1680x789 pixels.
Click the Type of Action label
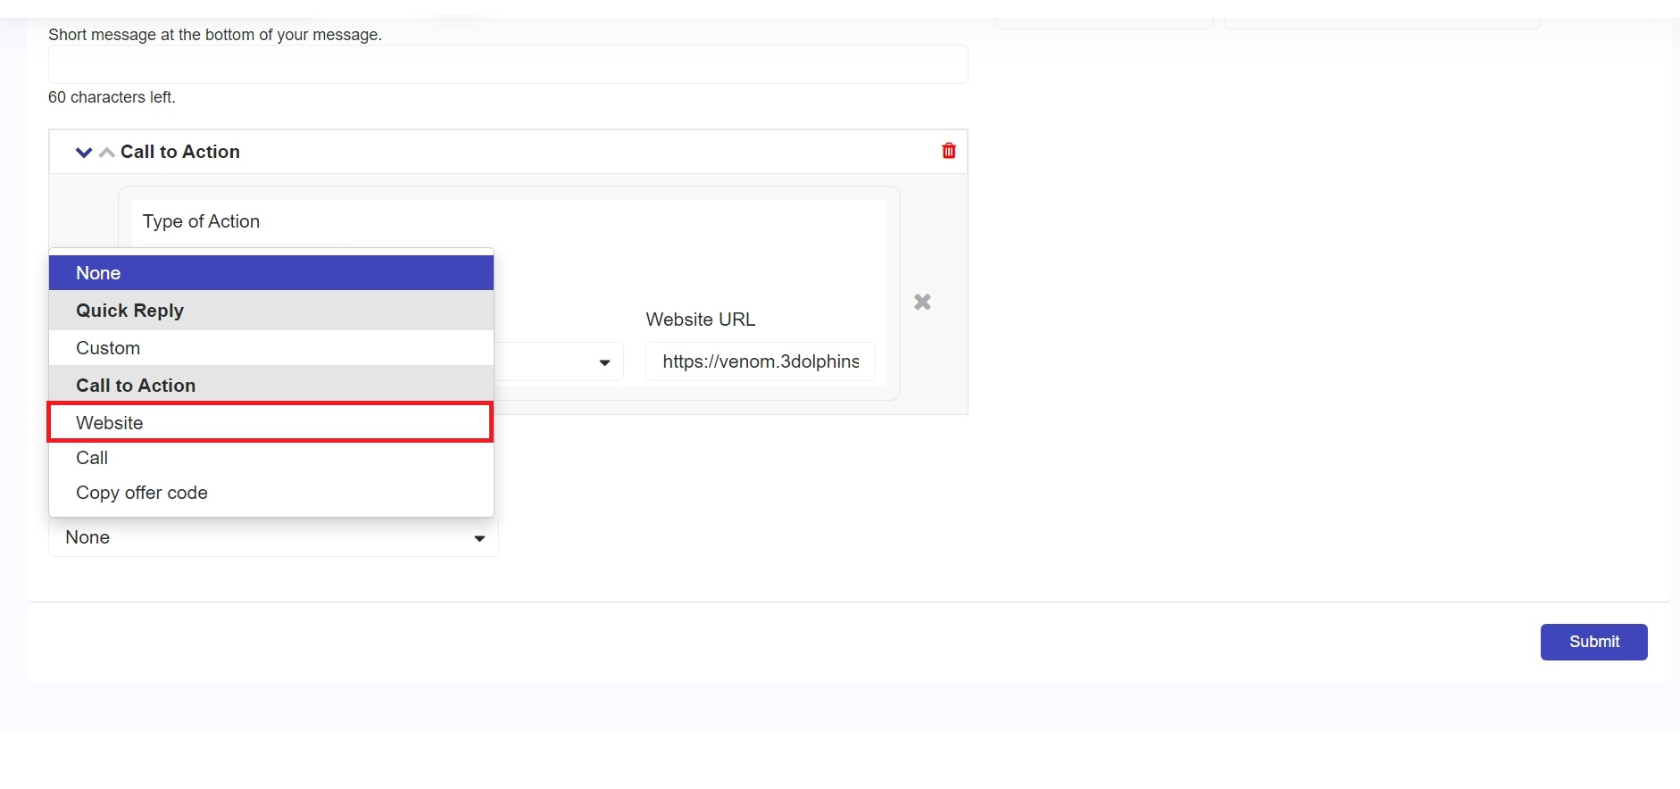(201, 221)
